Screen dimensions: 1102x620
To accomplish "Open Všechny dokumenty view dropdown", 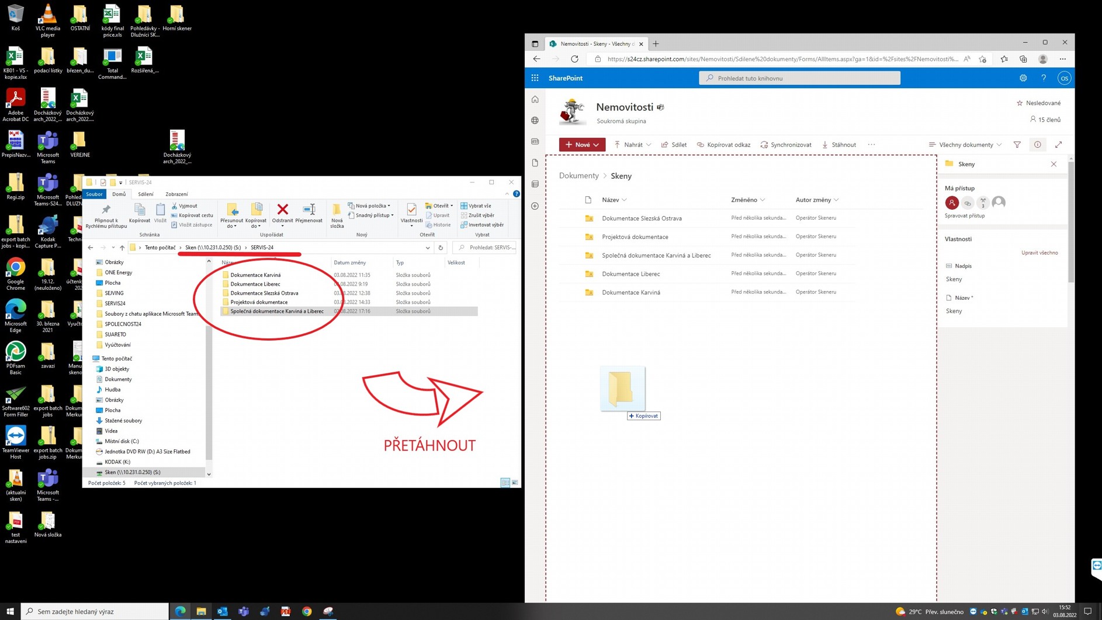I will click(x=965, y=145).
